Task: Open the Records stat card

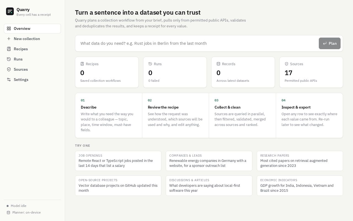Action: pos(243,72)
